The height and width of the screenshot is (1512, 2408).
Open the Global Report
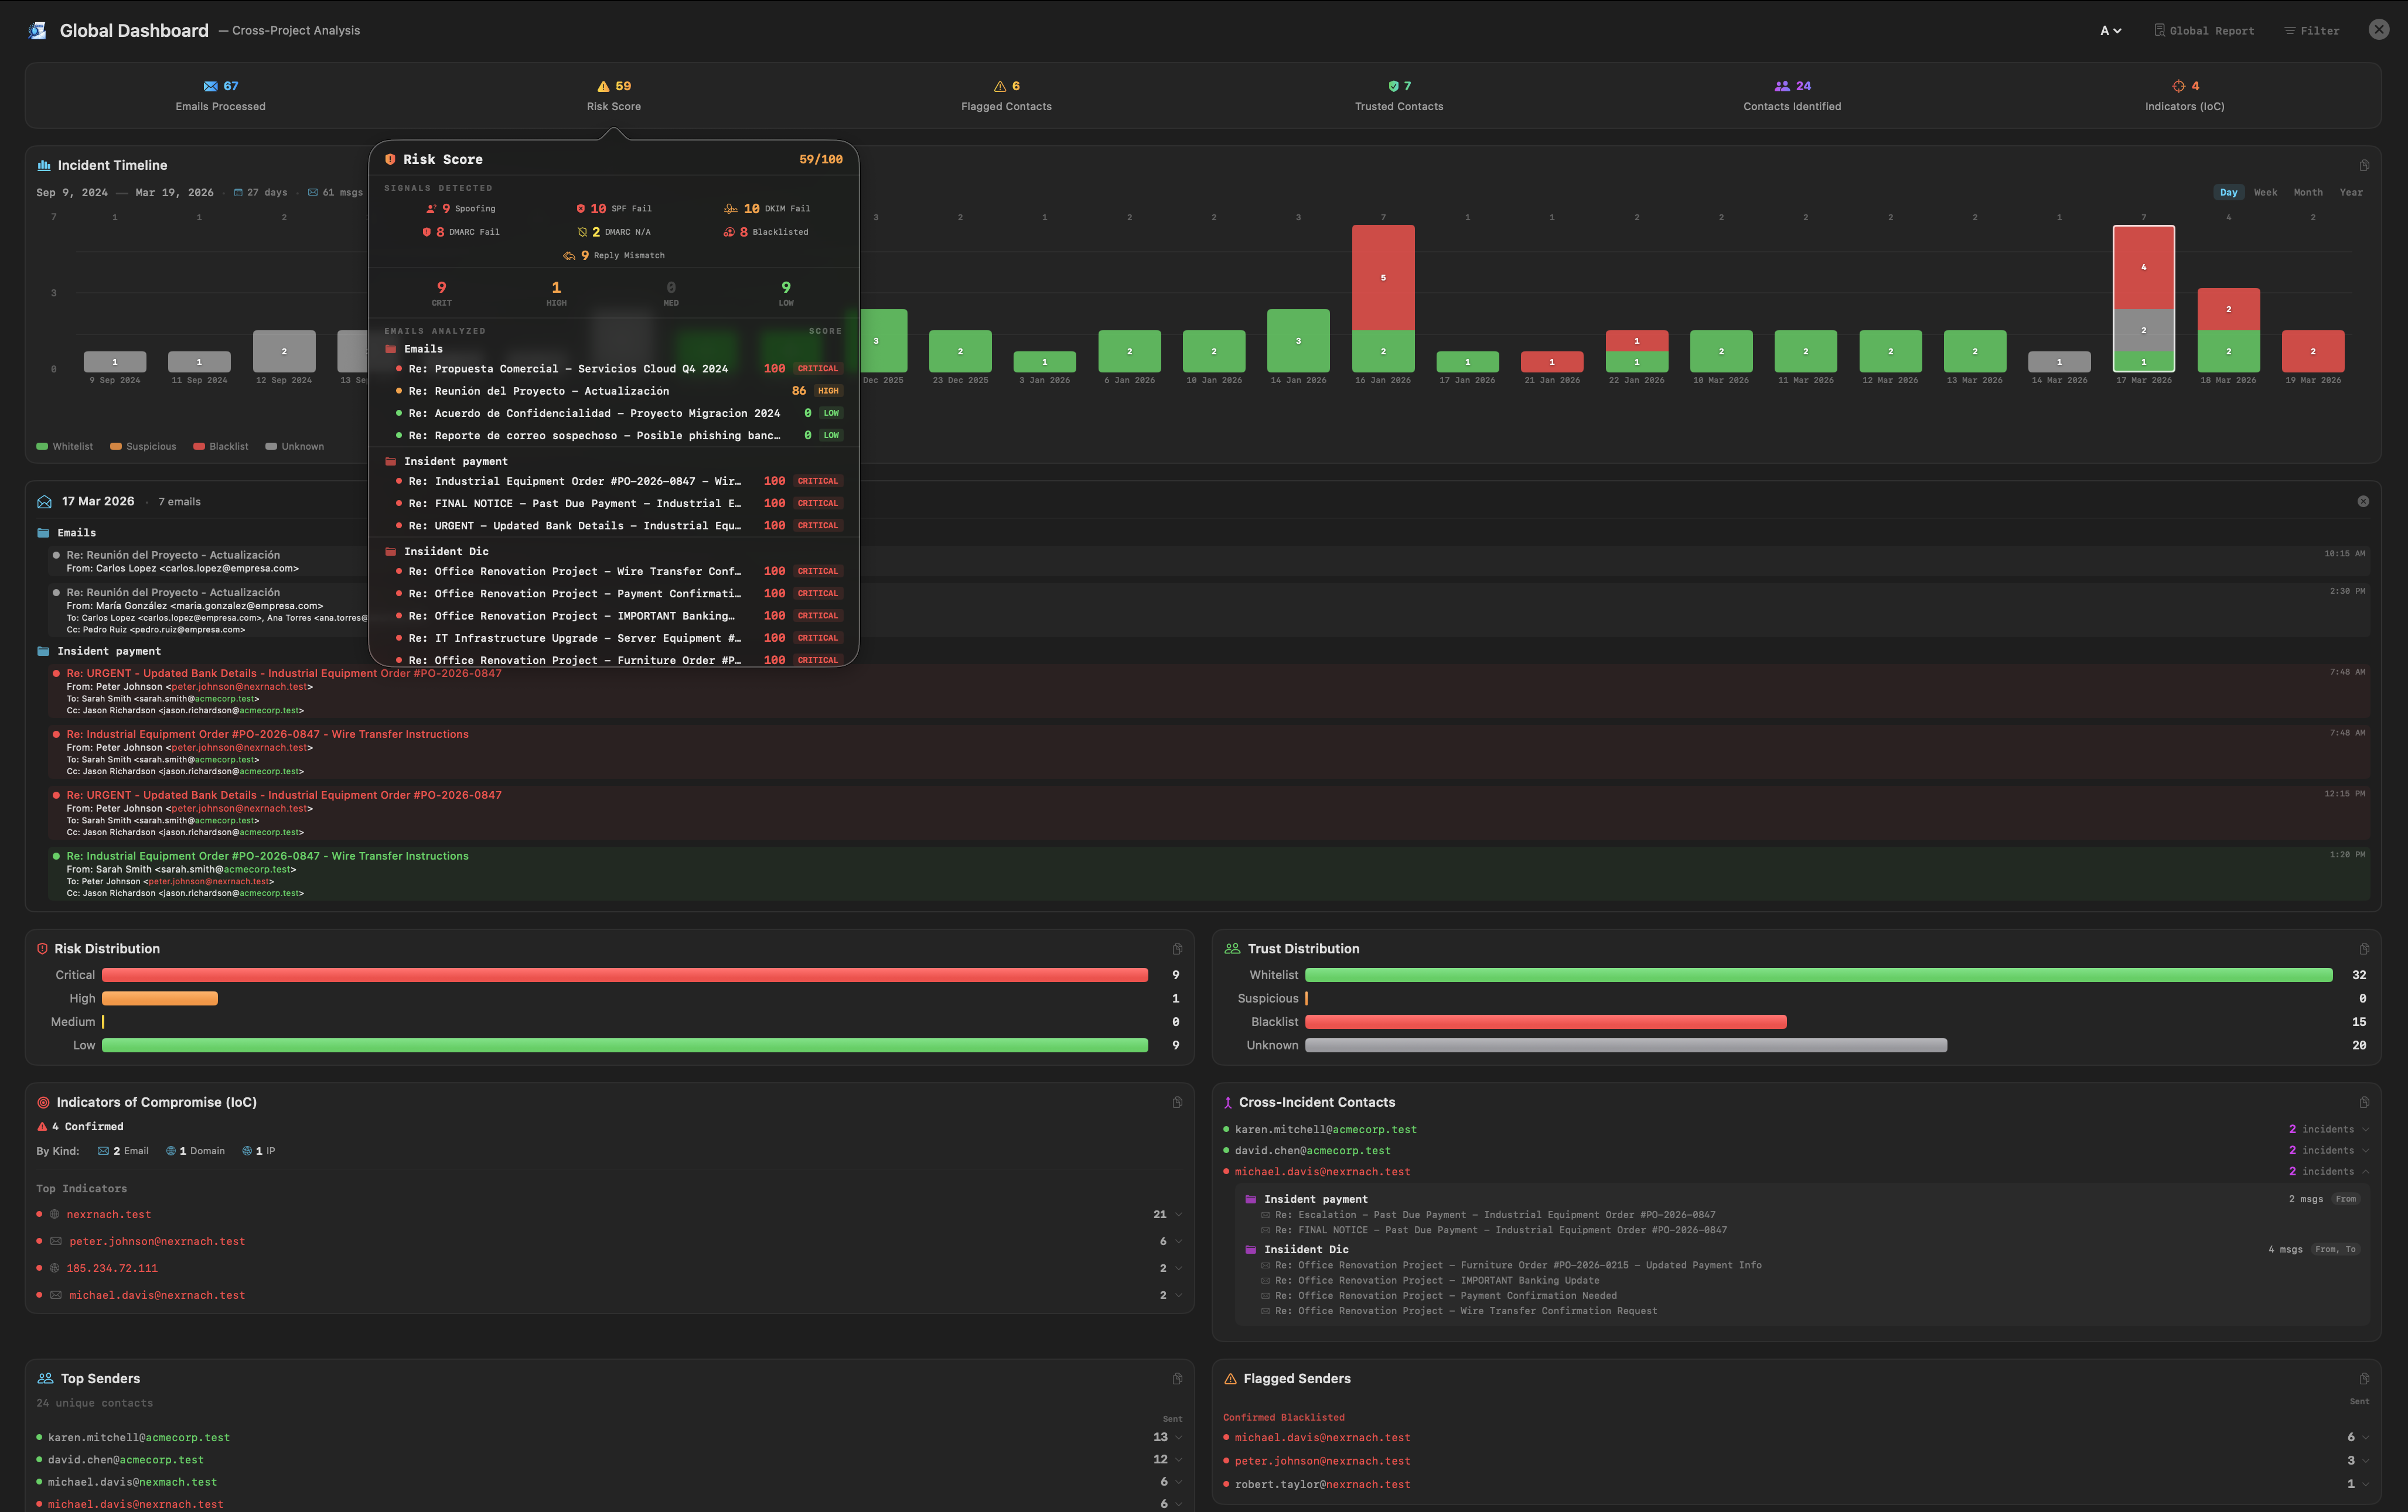[2204, 30]
